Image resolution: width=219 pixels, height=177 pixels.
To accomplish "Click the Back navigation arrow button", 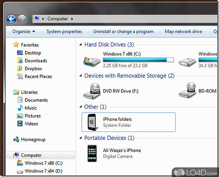I will point(11,19).
